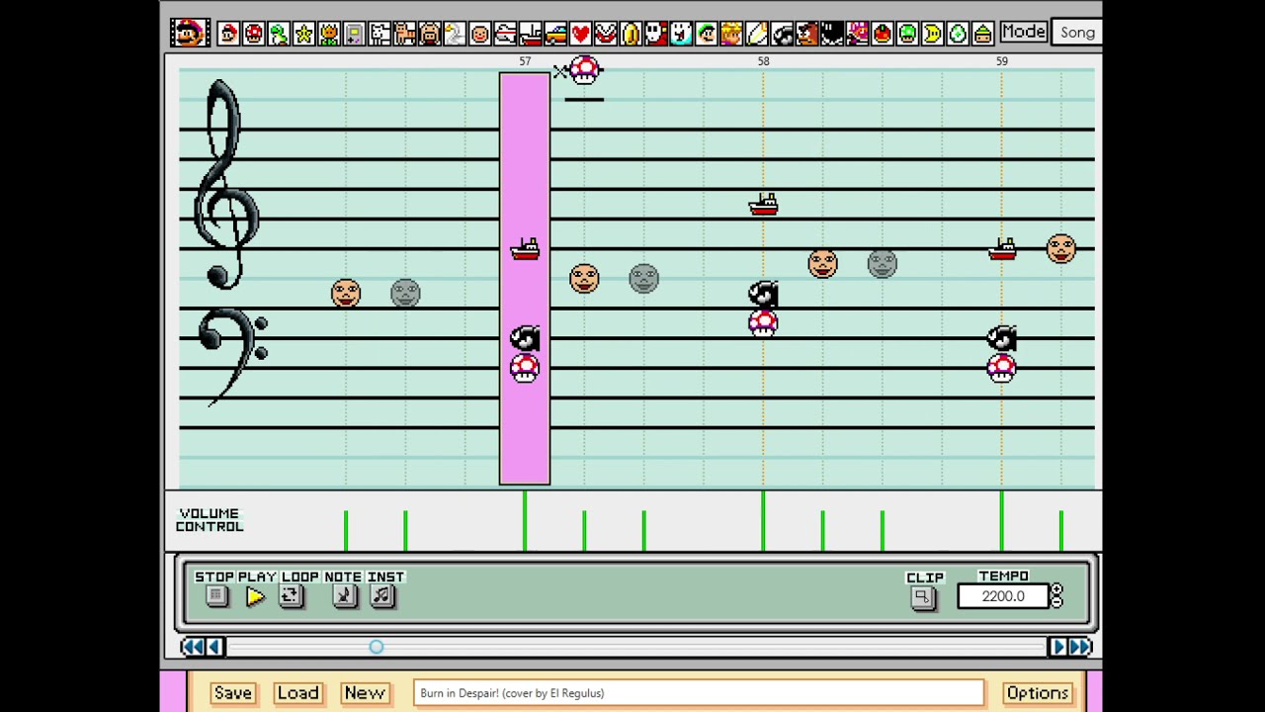
Task: Click the Bullet Bill note in highlighted column
Action: click(525, 338)
